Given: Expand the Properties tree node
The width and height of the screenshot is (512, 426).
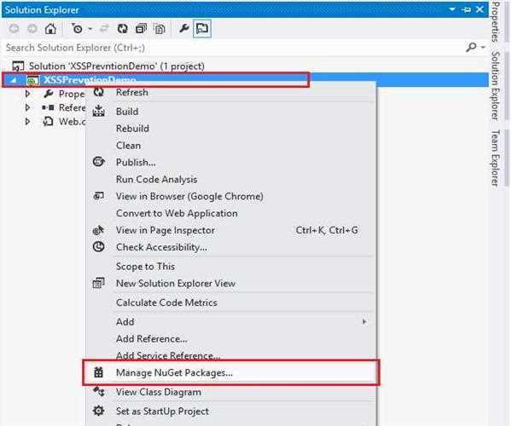Looking at the screenshot, I should click(x=27, y=94).
